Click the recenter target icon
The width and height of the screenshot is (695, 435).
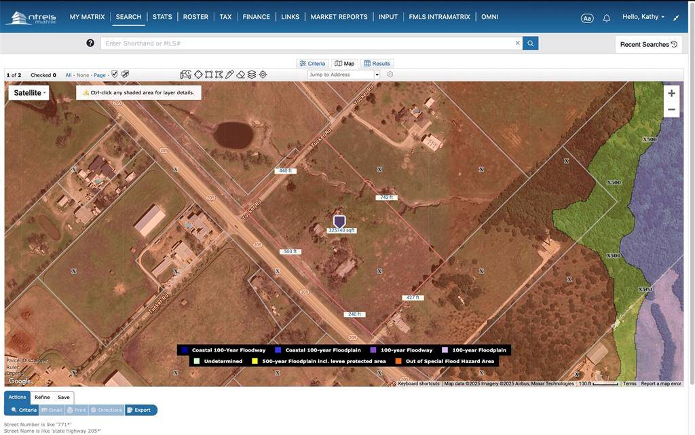click(261, 74)
